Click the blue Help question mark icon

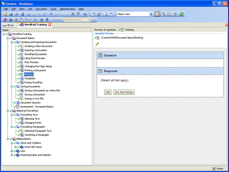coord(85,14)
